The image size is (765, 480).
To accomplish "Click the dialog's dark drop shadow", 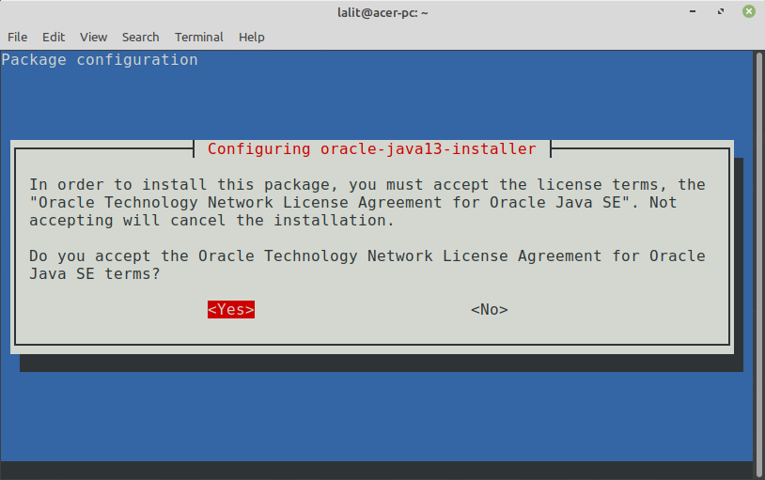I will tap(381, 364).
